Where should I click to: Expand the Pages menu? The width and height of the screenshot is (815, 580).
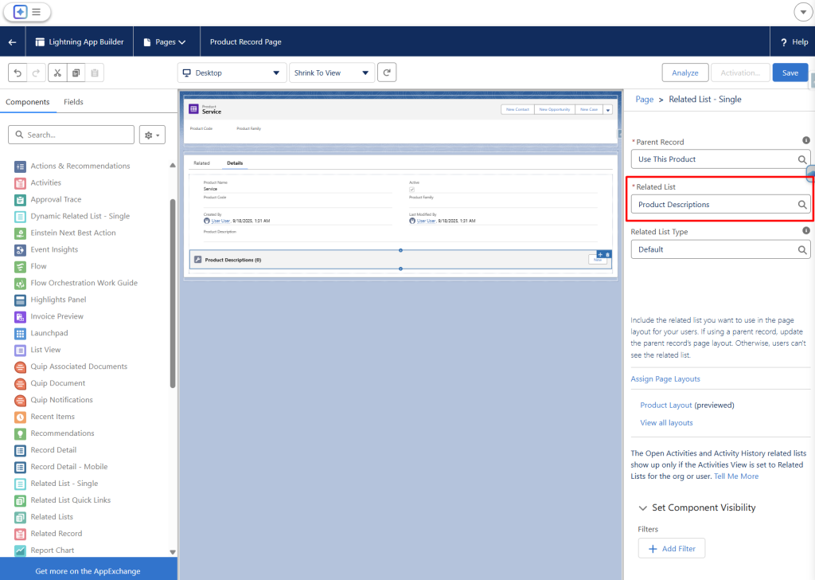[165, 42]
